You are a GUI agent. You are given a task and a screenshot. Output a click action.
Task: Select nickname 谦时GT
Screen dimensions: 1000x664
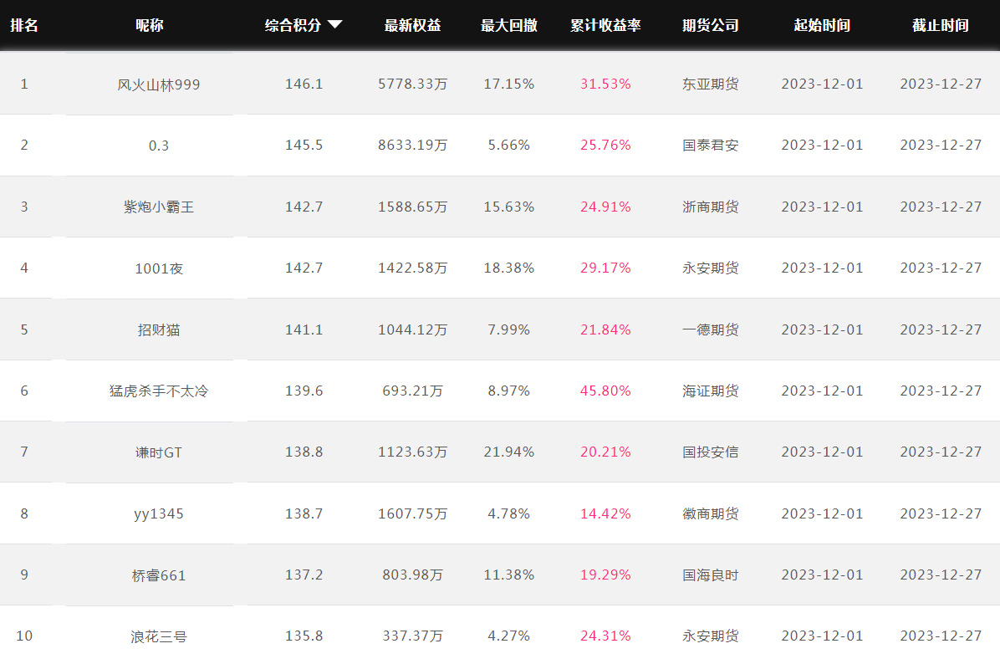(159, 452)
